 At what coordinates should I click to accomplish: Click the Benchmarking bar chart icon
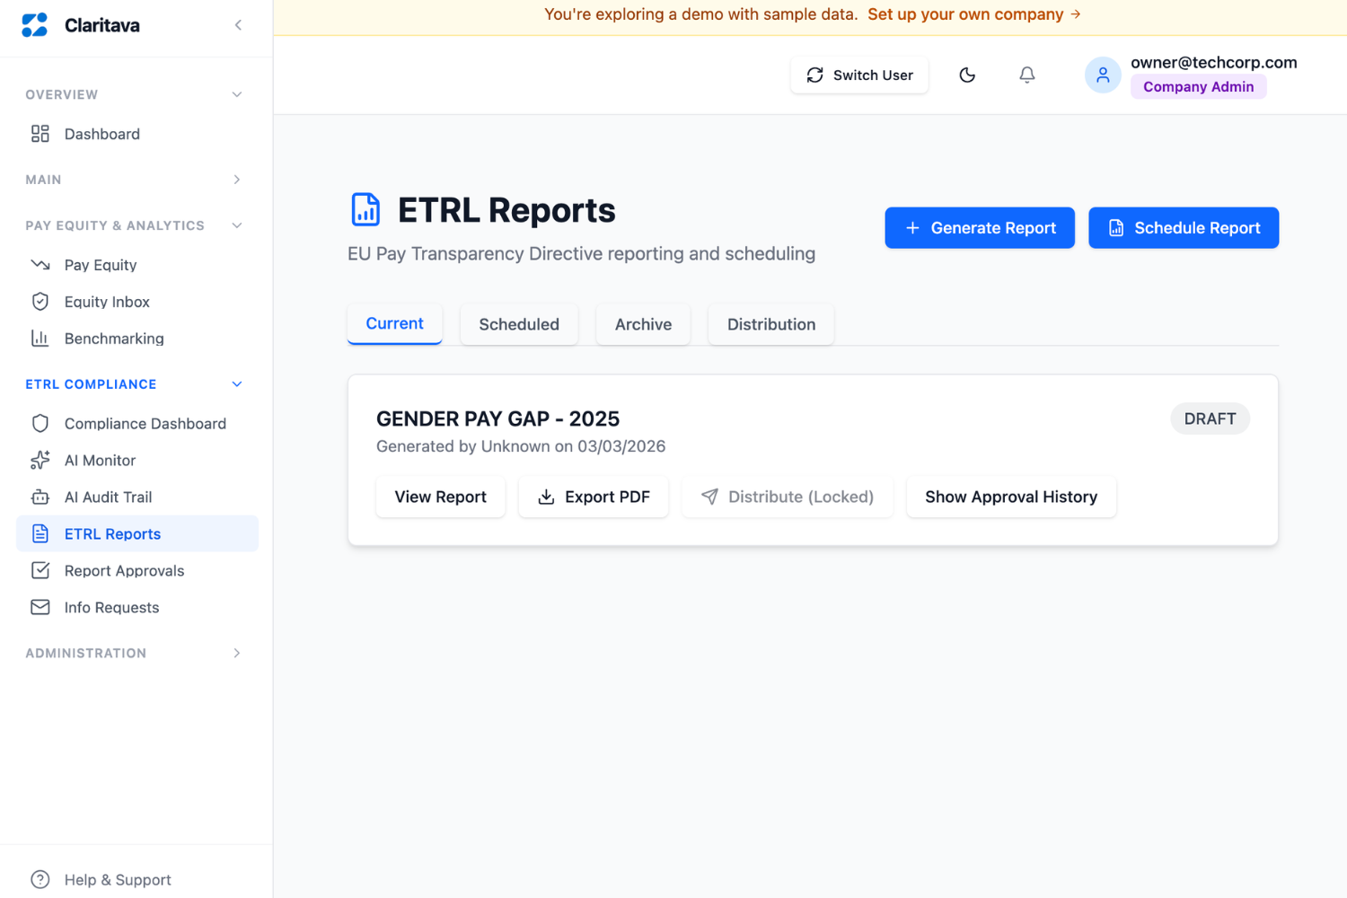pos(40,339)
